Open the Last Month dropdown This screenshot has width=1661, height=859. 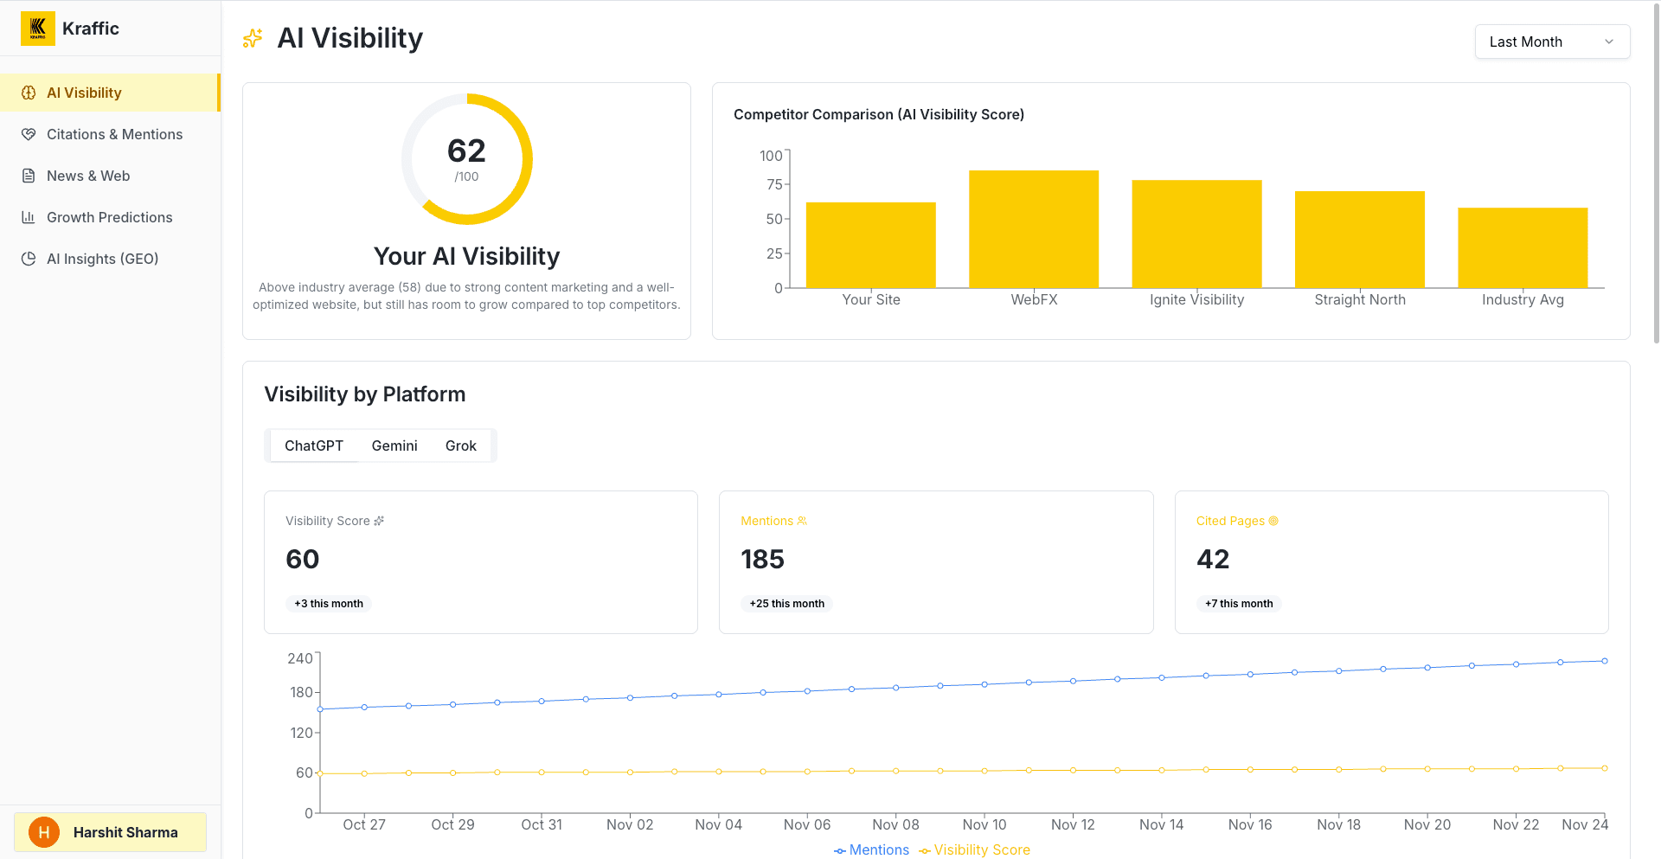coord(1552,42)
